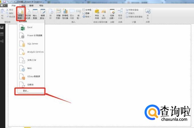Click the Save icon in title bar

pos(5,2)
